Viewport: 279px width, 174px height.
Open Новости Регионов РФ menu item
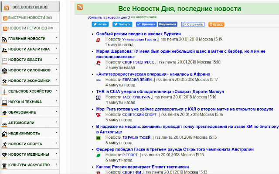click(30, 28)
